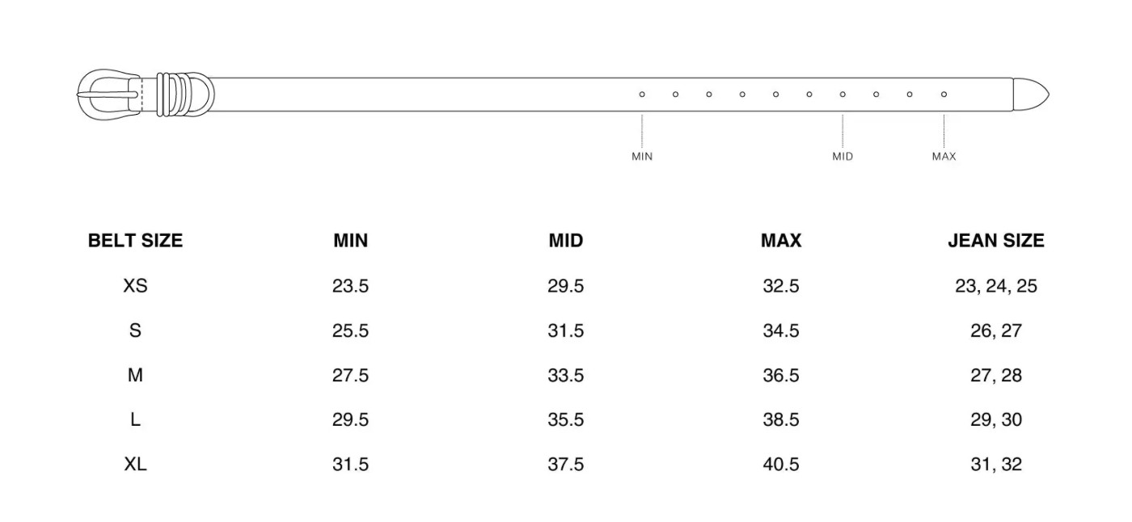This screenshot has width=1132, height=522.
Task: Click the small MIN label under the belt
Action: click(x=642, y=157)
